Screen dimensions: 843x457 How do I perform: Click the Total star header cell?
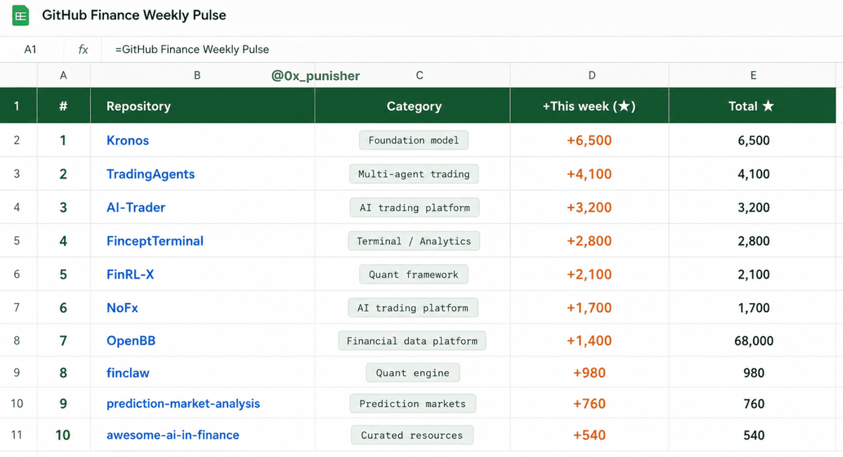pos(753,106)
